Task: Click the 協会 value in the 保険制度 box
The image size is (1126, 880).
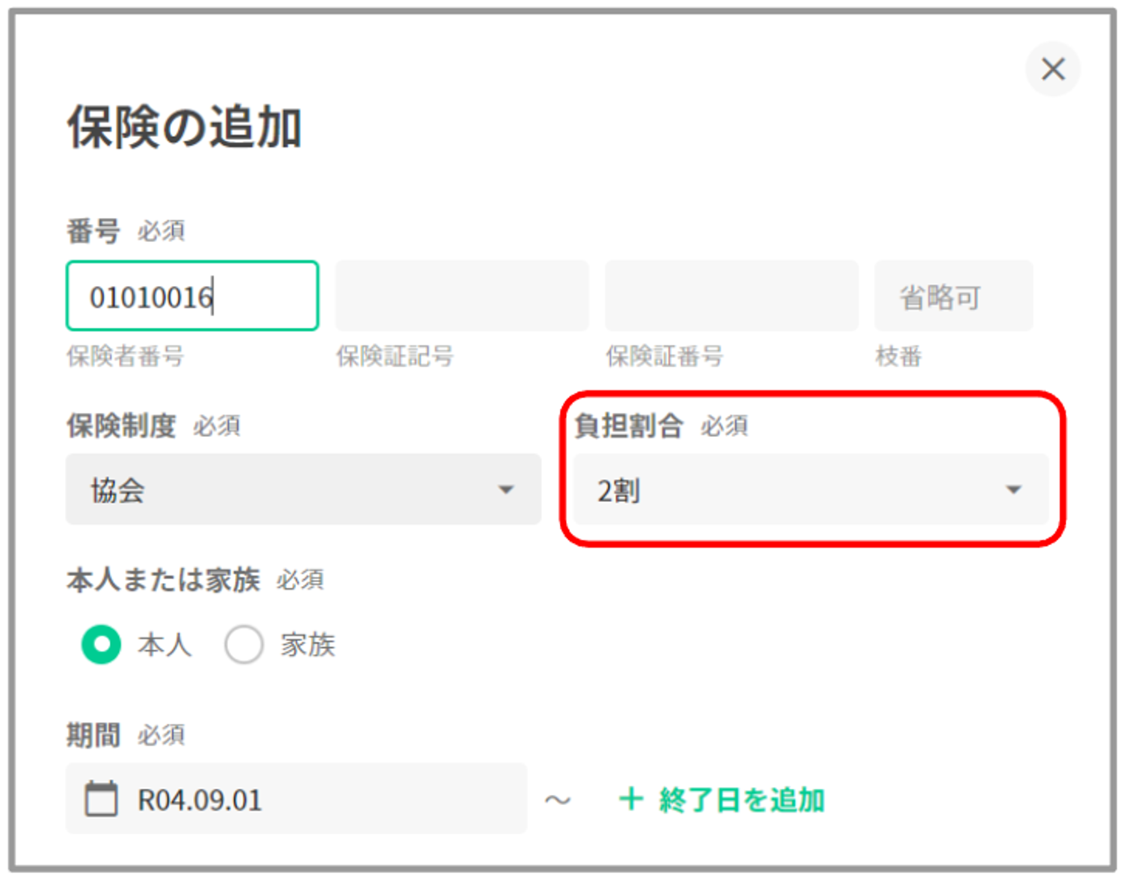Action: (x=118, y=490)
